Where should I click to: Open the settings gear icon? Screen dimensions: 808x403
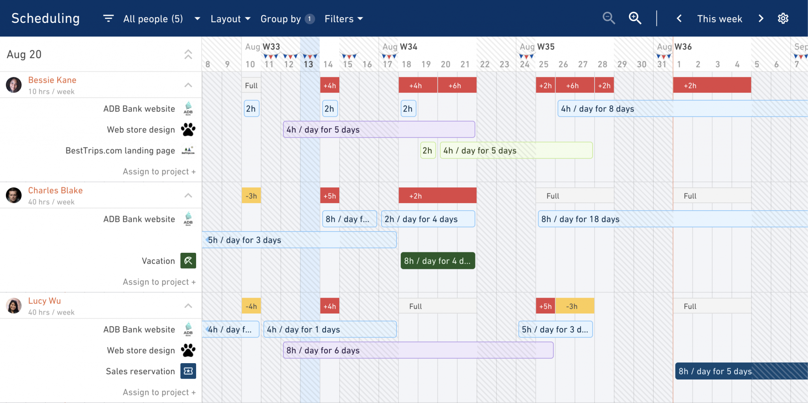tap(783, 19)
